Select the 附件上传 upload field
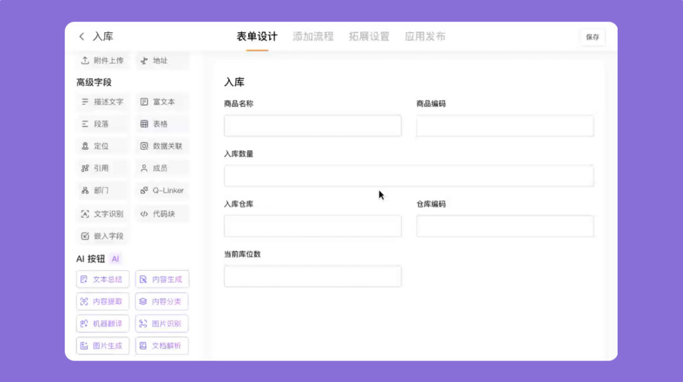The width and height of the screenshot is (683, 382). 103,61
